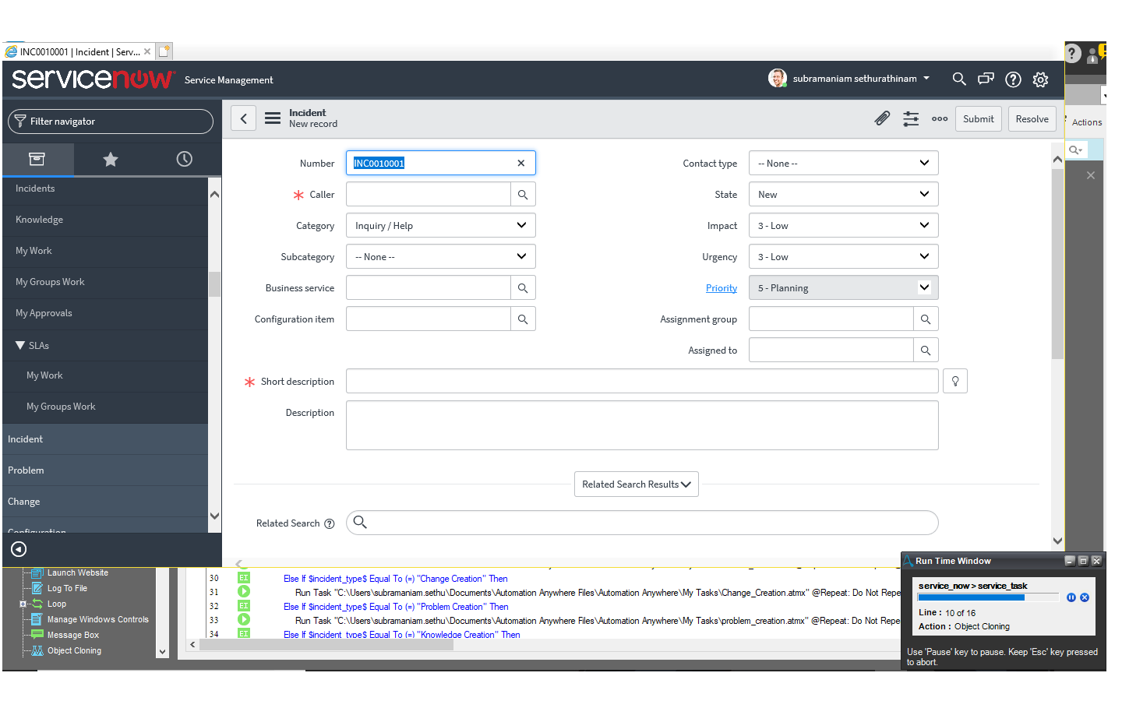Pause the running task in Run Time Window
The image size is (1122, 701).
point(1071,597)
